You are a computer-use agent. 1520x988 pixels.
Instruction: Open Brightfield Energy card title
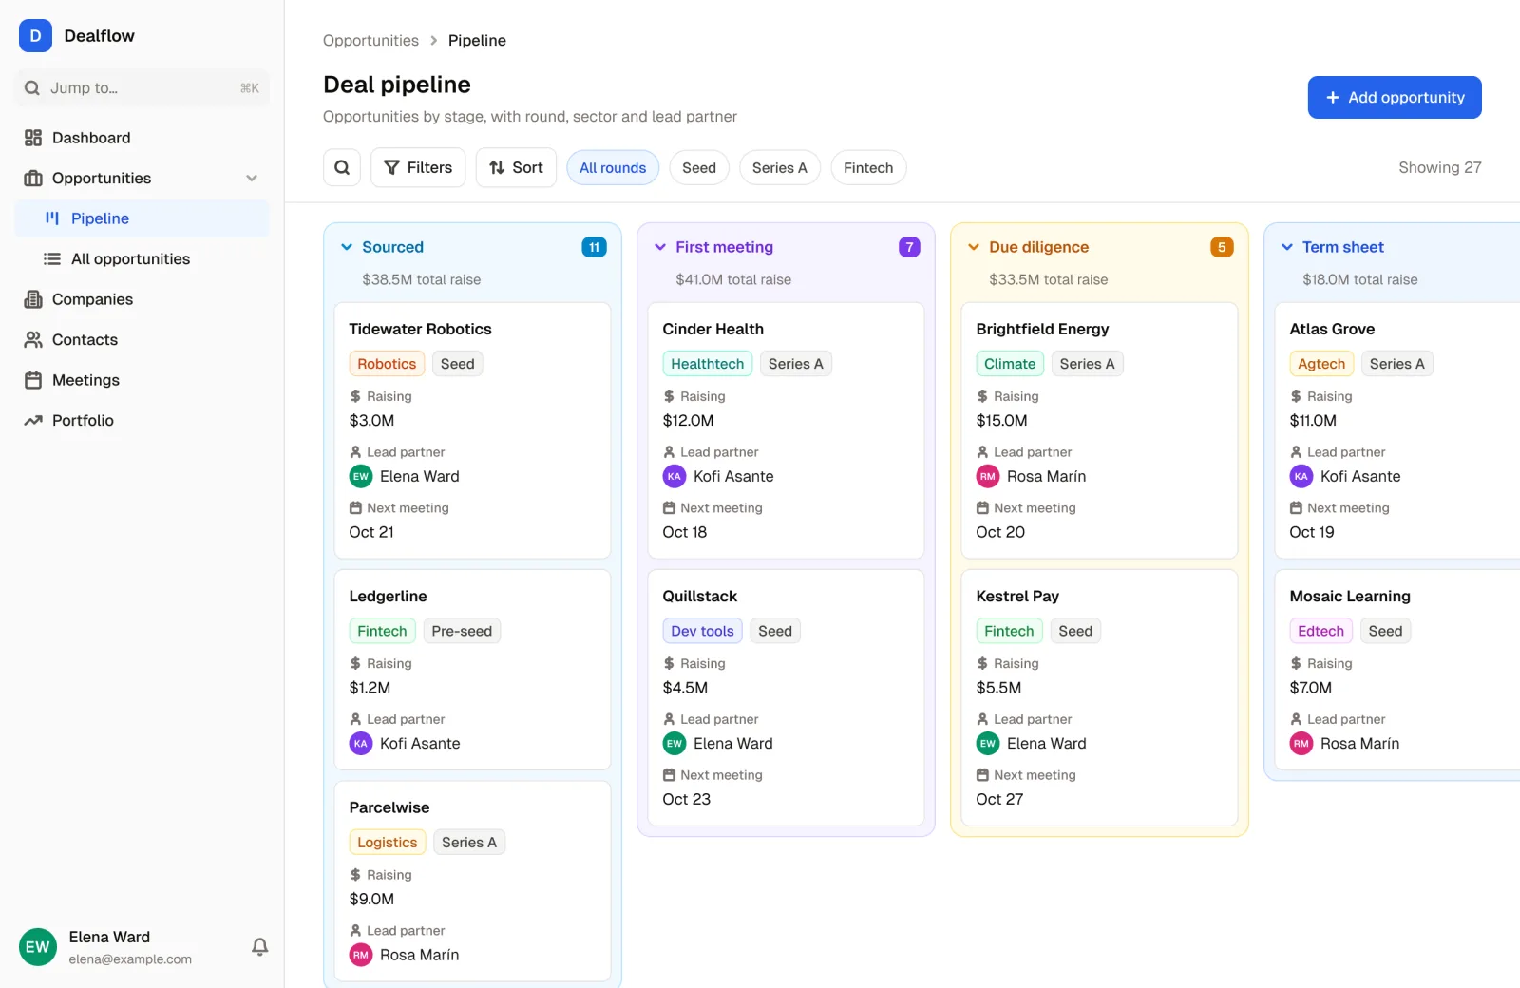[1042, 330]
